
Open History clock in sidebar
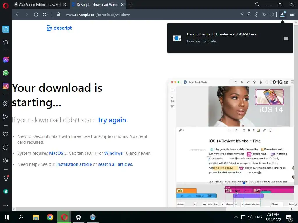pos(6,147)
